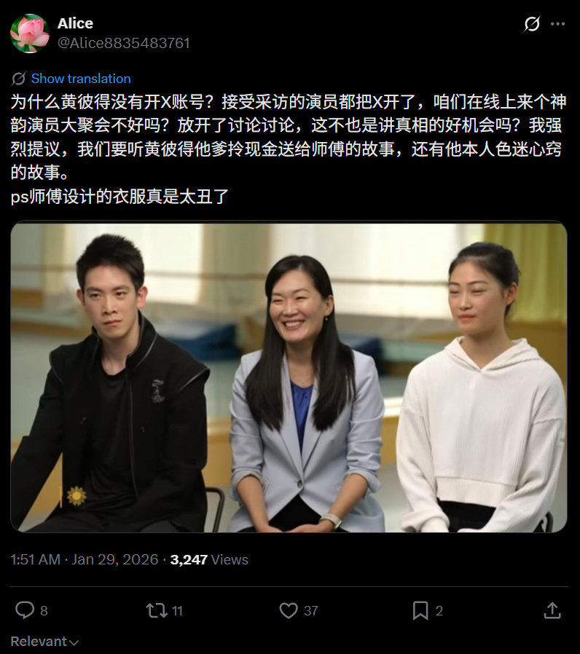
Task: Open the three-dot more options menu
Action: point(557,24)
